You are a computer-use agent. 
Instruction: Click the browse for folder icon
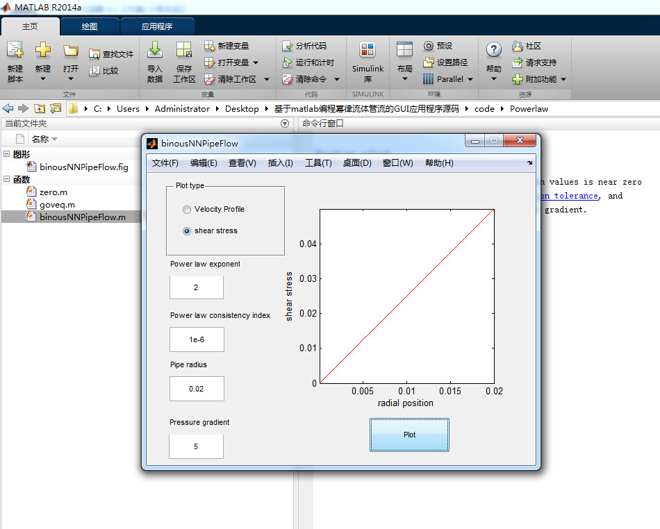[56, 108]
